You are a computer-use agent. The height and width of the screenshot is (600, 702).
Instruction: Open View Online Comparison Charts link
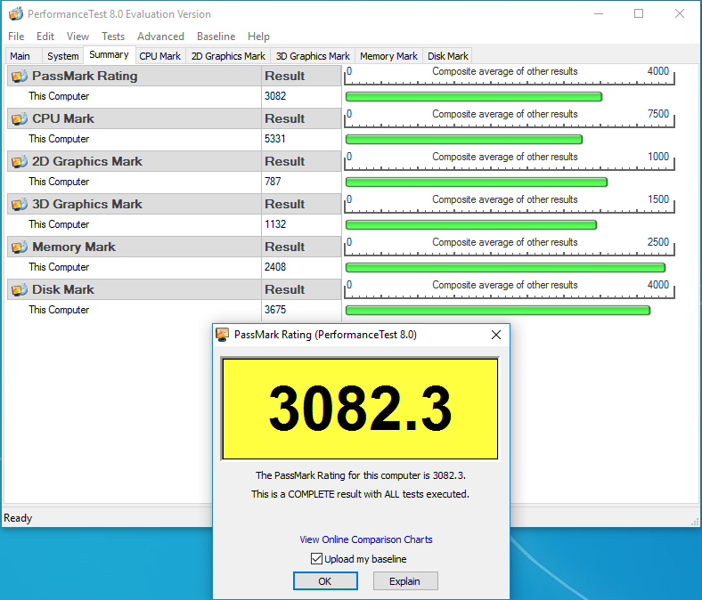pyautogui.click(x=366, y=539)
